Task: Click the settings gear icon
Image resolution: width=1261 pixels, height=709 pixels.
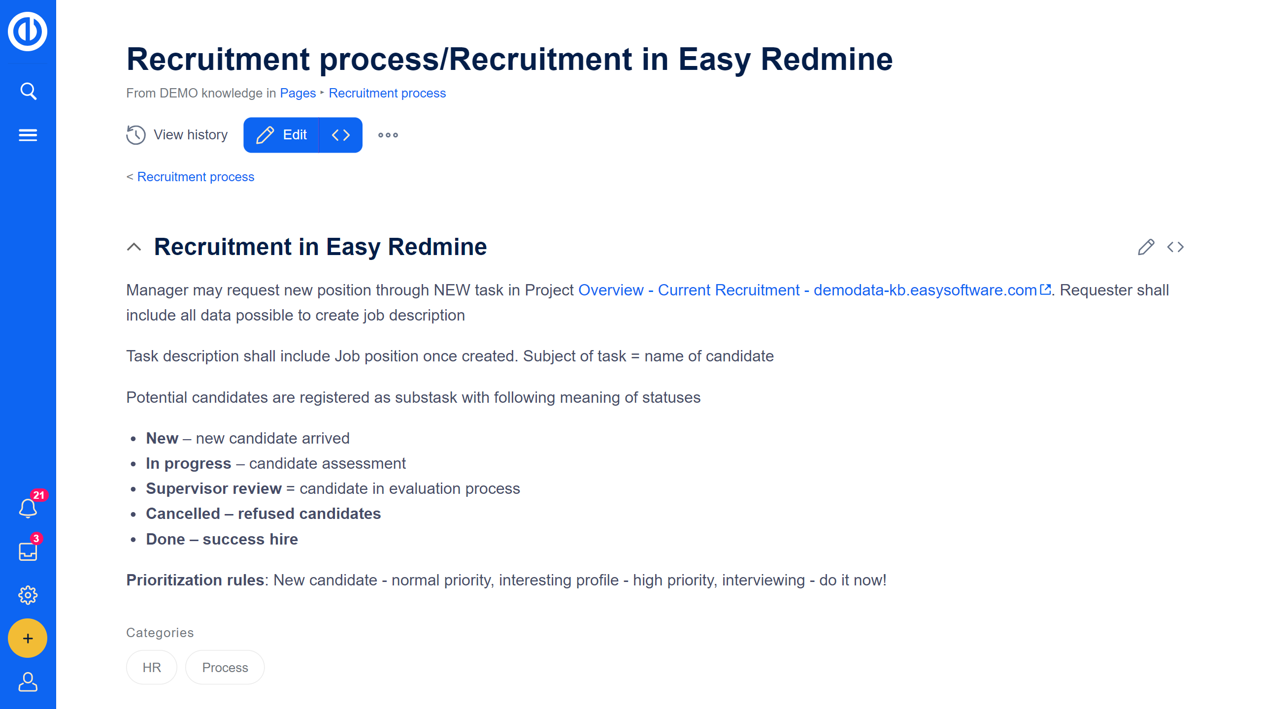Action: tap(28, 595)
